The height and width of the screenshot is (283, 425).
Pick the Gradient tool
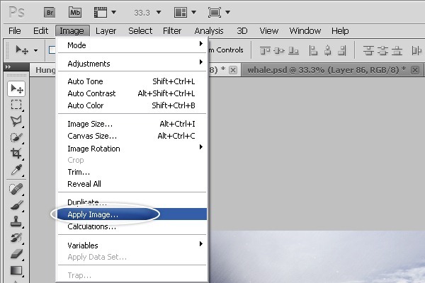click(x=16, y=270)
